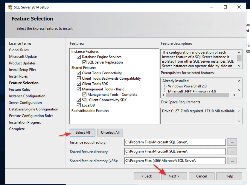The height and width of the screenshot is (185, 250).
Task: Click the SQL Server Setup title bar icon
Action: [10, 7]
